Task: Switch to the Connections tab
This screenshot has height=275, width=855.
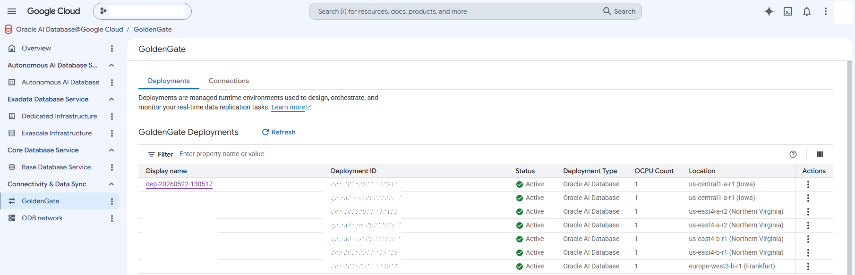Action: click(229, 81)
